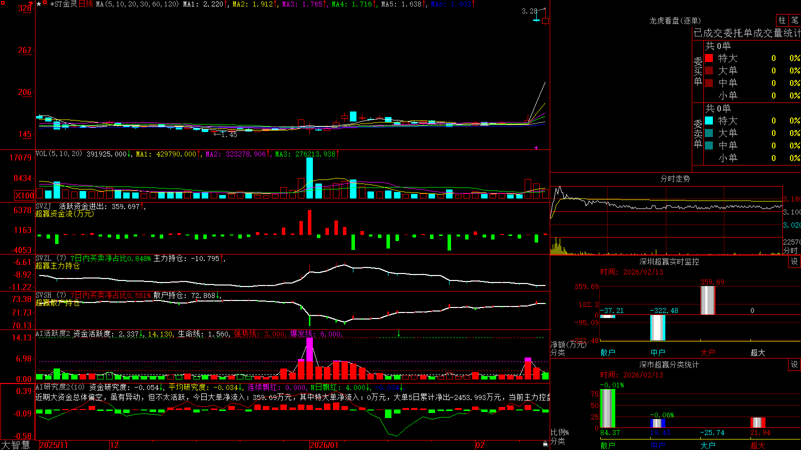Click the red gear icon next to the star
This screenshot has height=450, width=801.
pos(45,3)
